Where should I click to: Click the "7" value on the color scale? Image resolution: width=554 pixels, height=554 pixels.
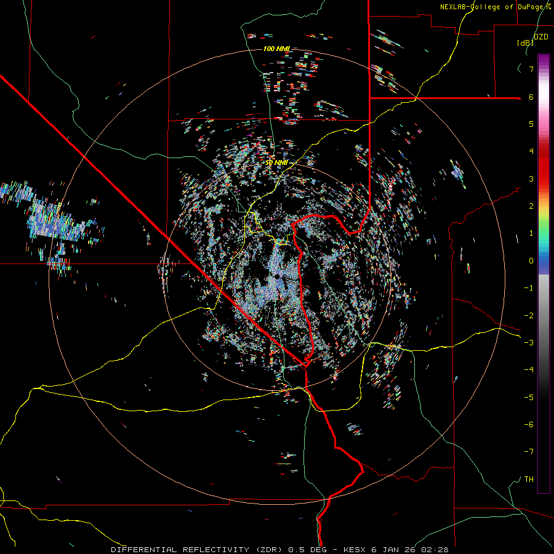tap(531, 69)
